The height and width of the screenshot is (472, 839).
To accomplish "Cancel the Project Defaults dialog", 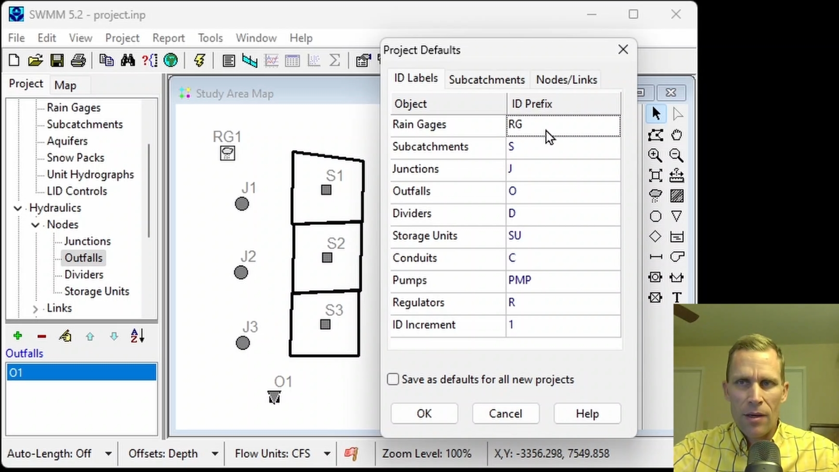I will click(506, 414).
